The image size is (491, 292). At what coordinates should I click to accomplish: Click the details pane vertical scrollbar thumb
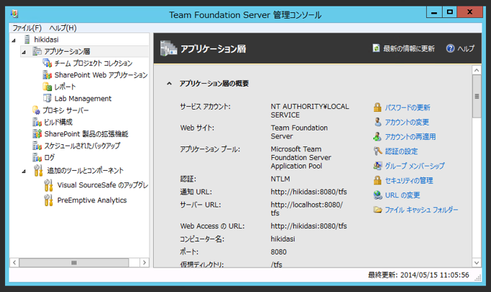click(477, 97)
